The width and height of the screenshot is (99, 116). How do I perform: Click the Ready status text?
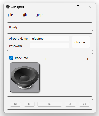pyautogui.click(x=13, y=27)
